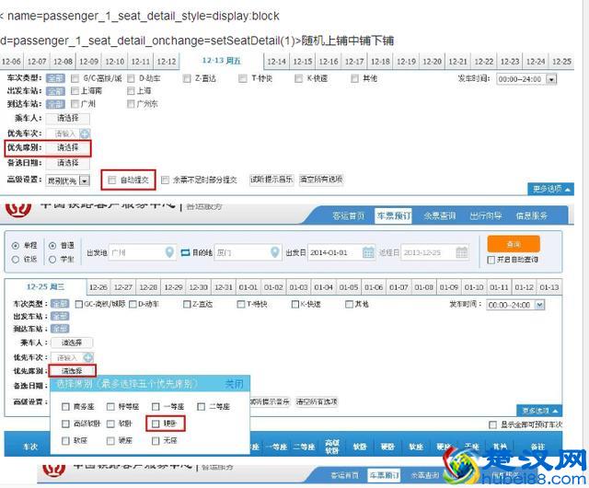Check 无座 seat type in popup
This screenshot has width=589, height=488.
click(x=156, y=440)
